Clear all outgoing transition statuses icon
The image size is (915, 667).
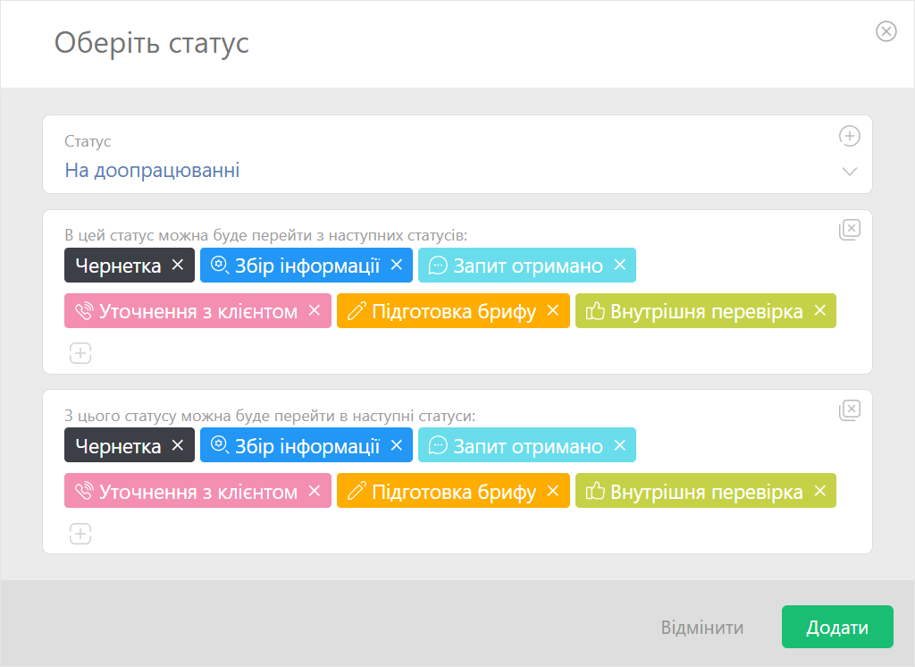point(849,409)
